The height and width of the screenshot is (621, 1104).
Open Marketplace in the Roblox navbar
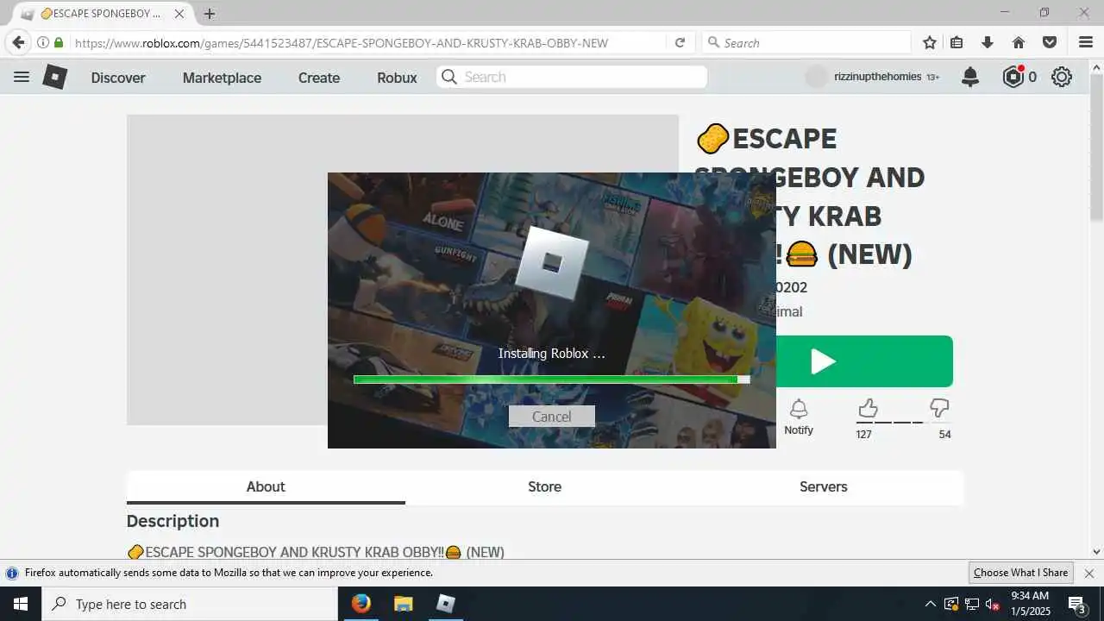pos(222,78)
